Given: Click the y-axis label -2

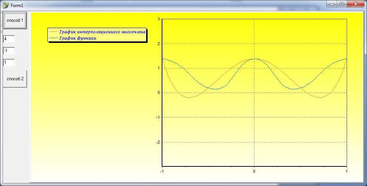Looking at the screenshot, I should click(x=158, y=142).
